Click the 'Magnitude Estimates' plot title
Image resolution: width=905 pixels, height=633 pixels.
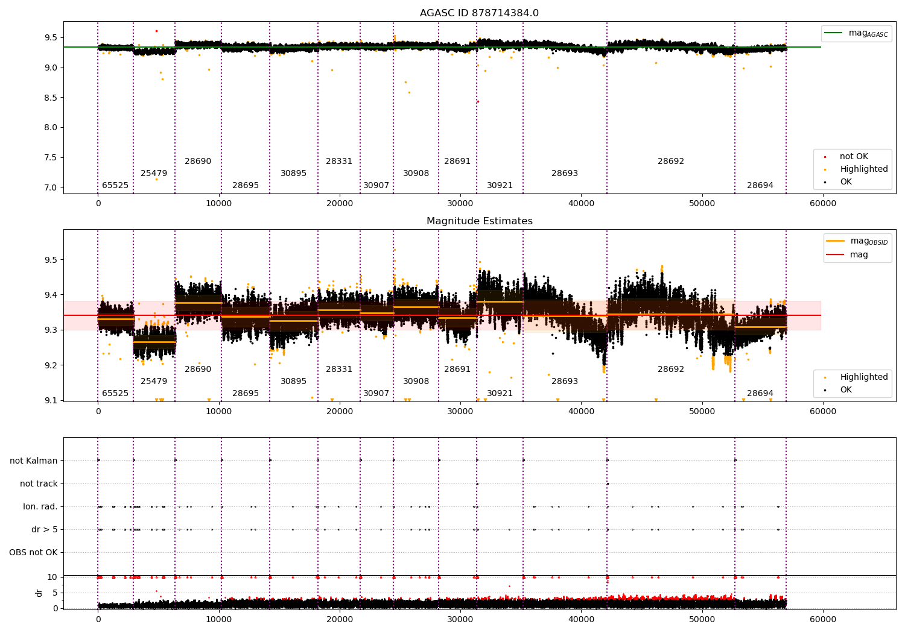(479, 221)
